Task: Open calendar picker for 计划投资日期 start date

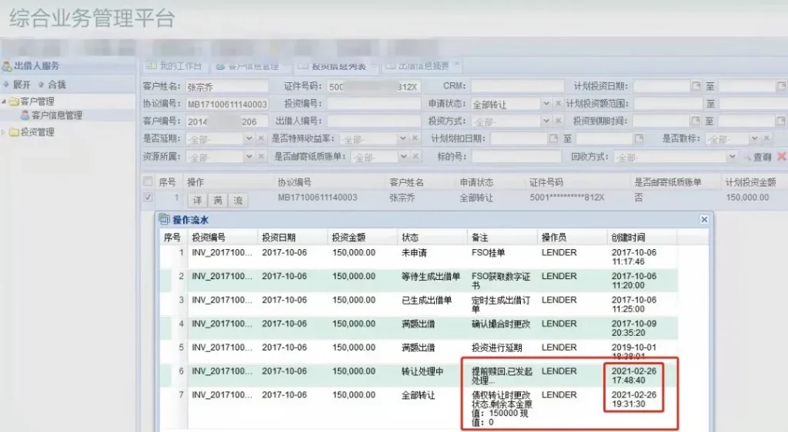Action: [696, 86]
